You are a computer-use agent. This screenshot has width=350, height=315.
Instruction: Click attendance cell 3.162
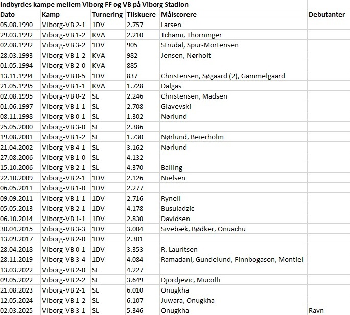(x=135, y=147)
